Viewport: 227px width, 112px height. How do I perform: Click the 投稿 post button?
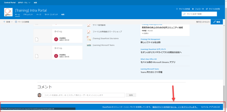click(x=131, y=95)
